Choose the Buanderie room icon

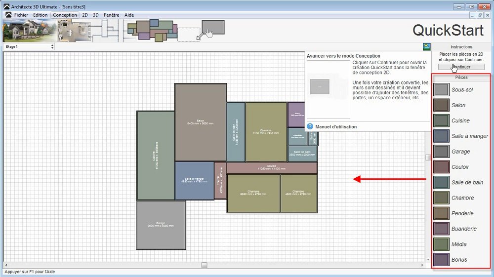coord(441,229)
